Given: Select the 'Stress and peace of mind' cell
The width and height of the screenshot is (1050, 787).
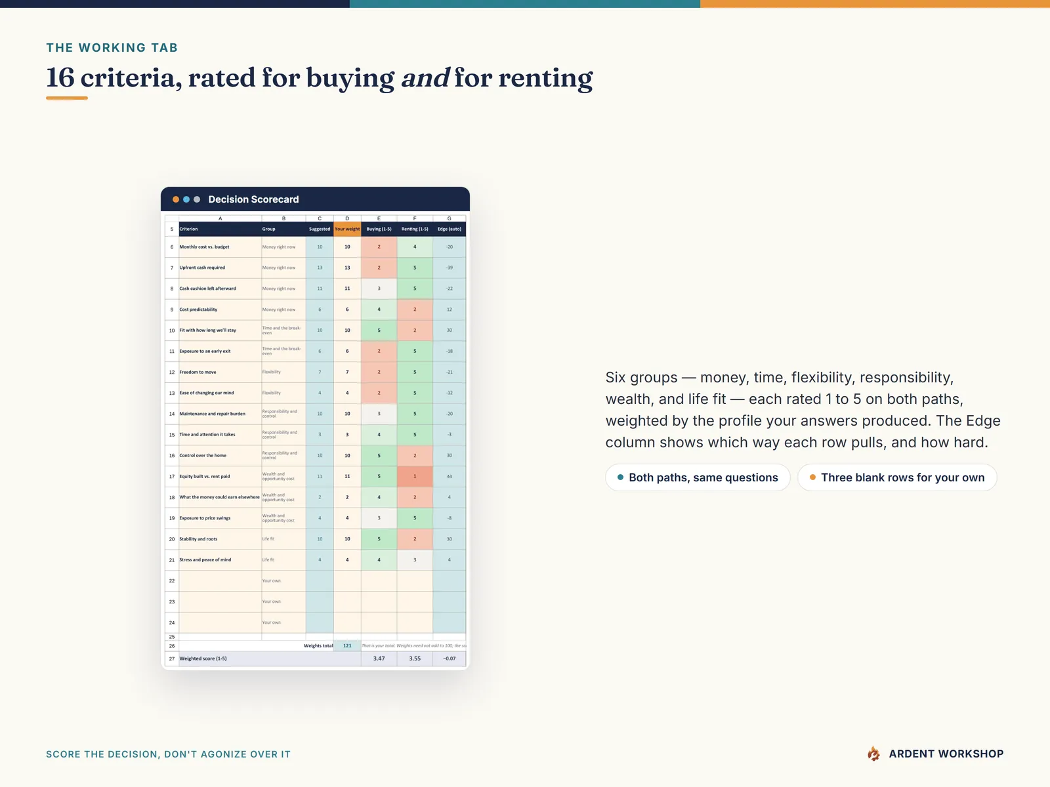Looking at the screenshot, I should click(x=220, y=560).
